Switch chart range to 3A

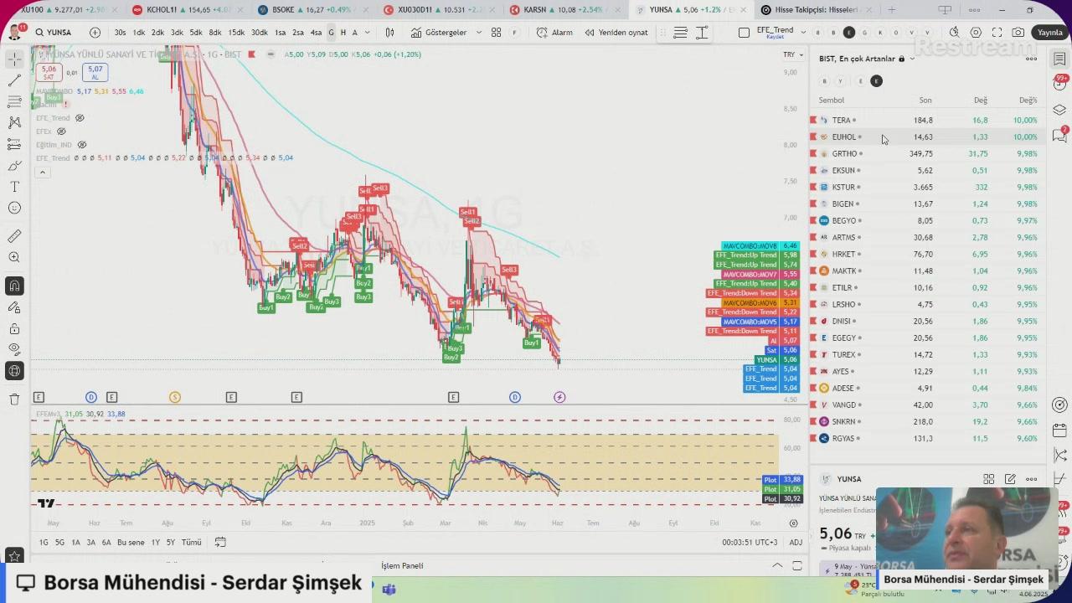pos(91,543)
